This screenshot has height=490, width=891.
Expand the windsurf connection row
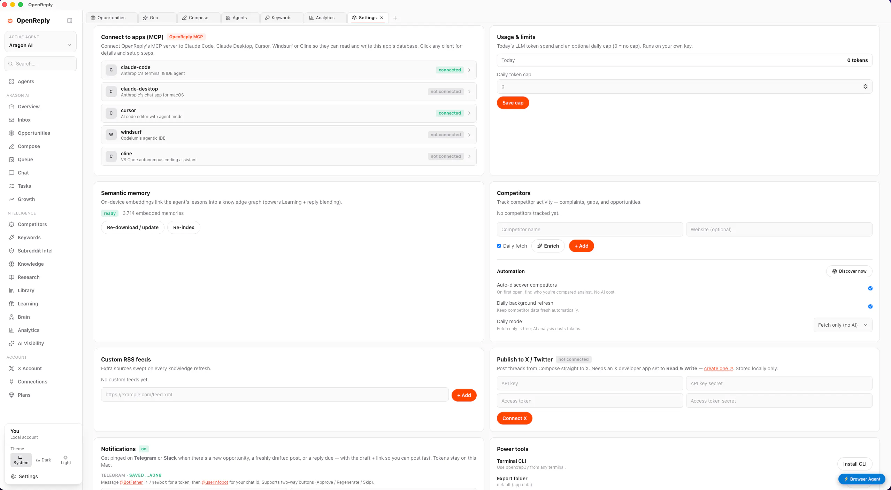[289, 135]
